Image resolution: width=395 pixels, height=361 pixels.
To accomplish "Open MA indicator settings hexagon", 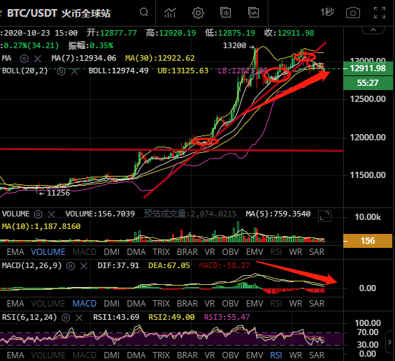I will (x=24, y=59).
